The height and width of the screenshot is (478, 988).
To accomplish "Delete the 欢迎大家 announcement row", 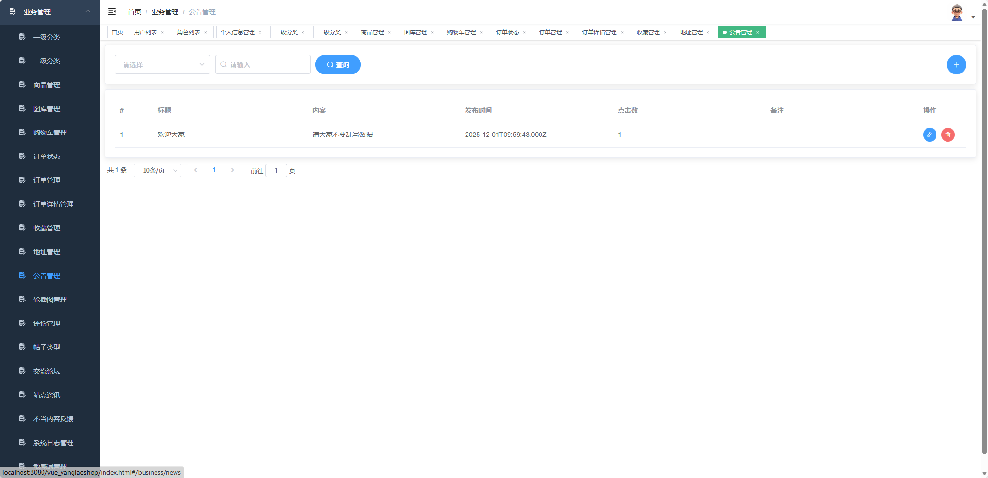I will [x=947, y=135].
